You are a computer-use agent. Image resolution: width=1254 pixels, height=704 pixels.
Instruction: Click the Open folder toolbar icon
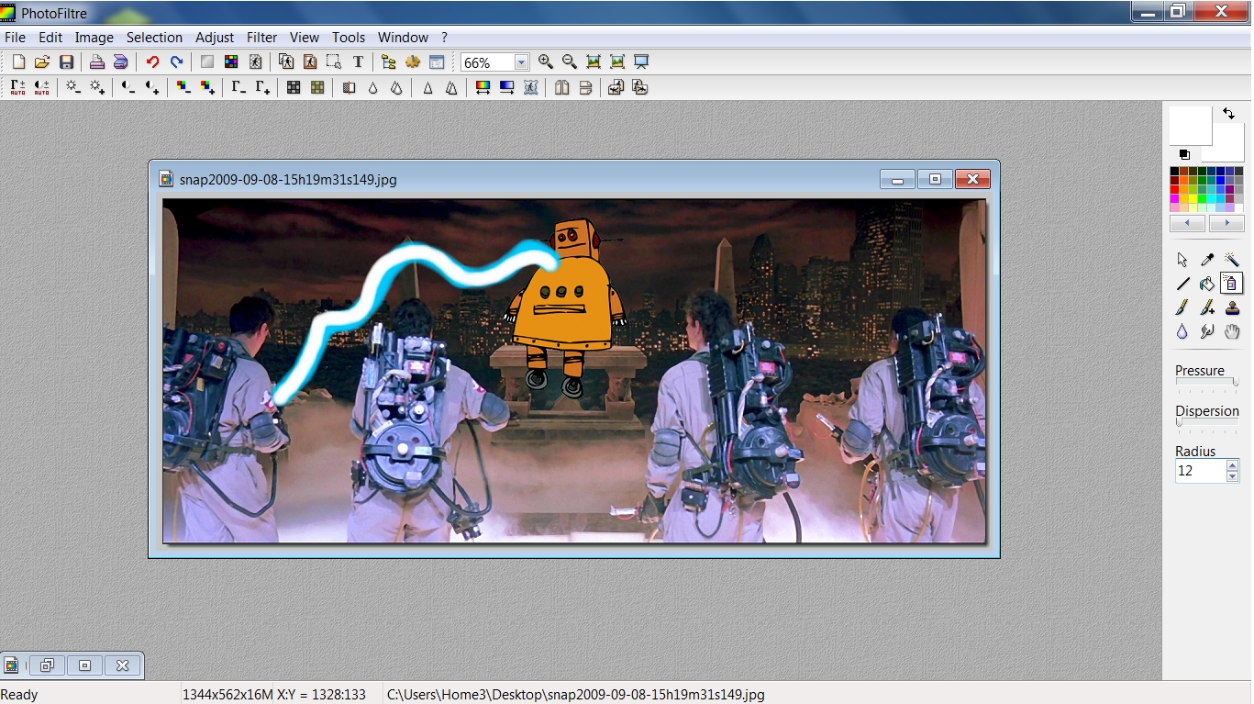click(42, 62)
